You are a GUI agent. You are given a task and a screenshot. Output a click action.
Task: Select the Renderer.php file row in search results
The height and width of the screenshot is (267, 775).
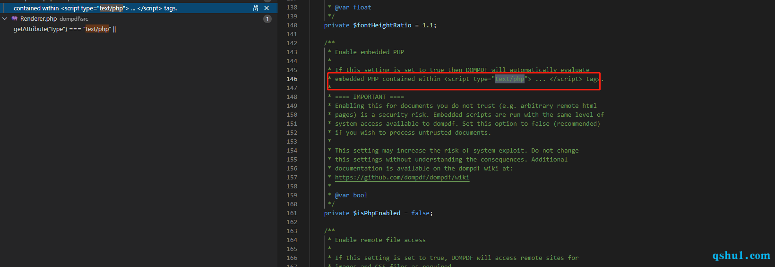click(x=138, y=19)
